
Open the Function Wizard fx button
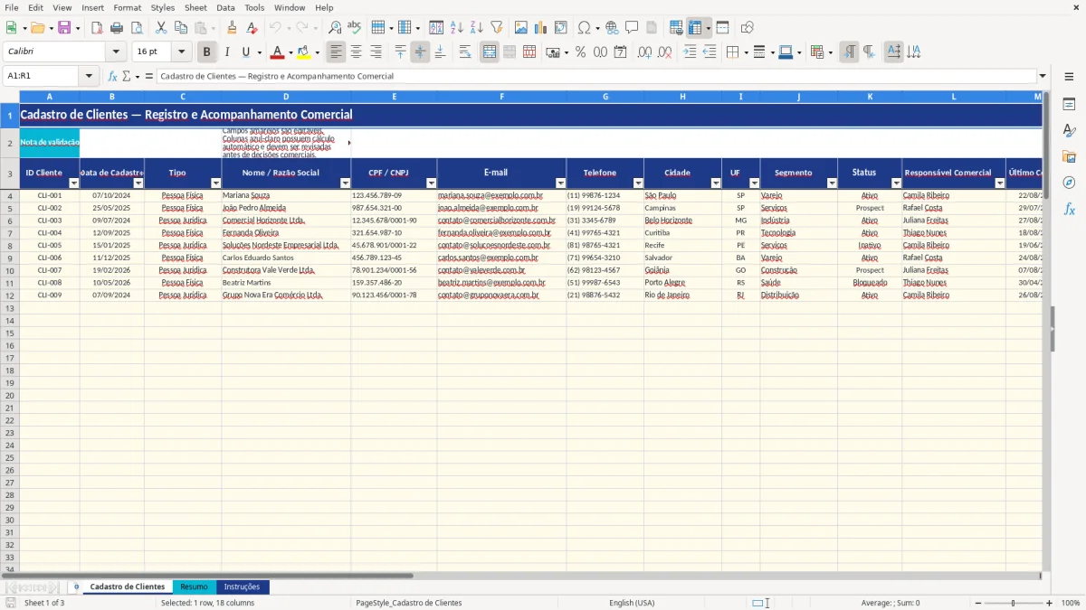[113, 77]
